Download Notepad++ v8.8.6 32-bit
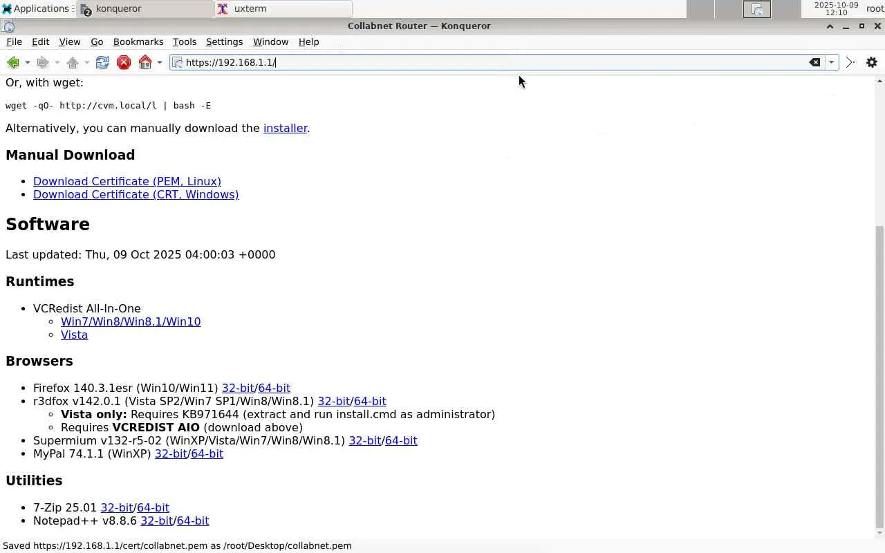The image size is (885, 553). tap(157, 521)
